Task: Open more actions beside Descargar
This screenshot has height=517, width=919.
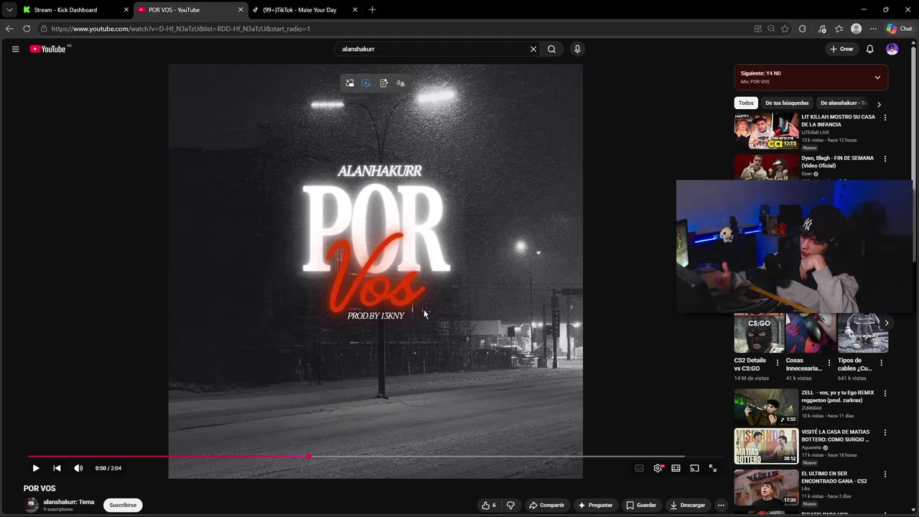Action: click(721, 505)
